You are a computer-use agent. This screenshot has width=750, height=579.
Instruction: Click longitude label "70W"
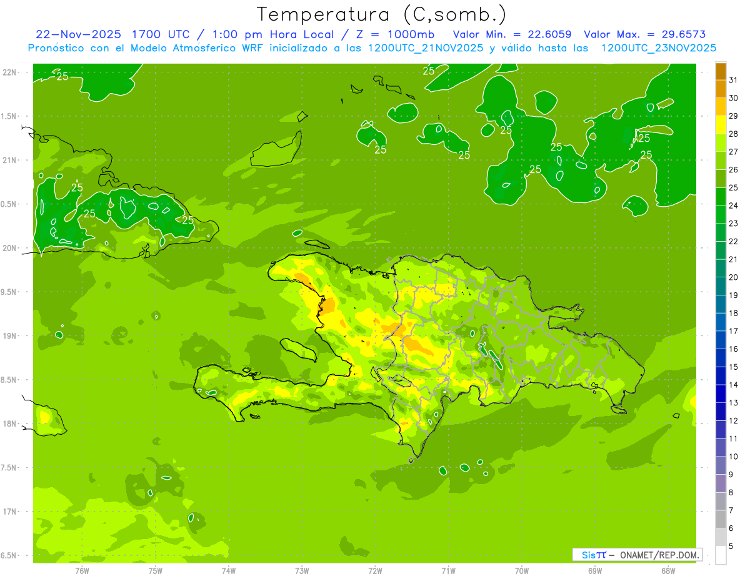522,571
